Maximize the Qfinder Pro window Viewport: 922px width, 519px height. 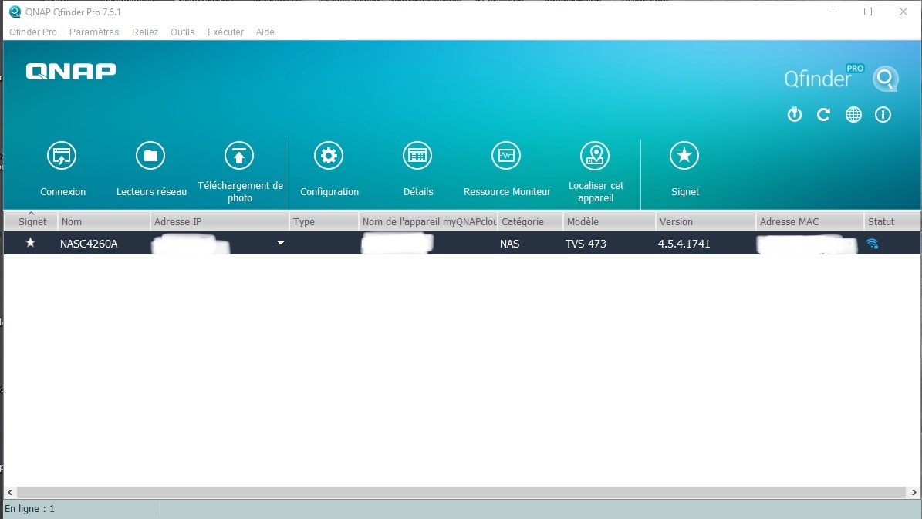868,12
